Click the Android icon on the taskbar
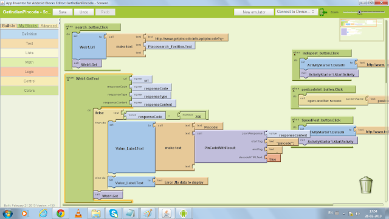This screenshot has width=389, height=219. [x=183, y=214]
